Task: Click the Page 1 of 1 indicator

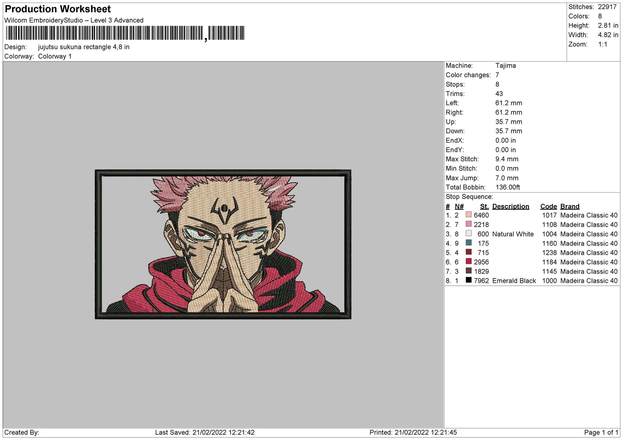Action: coord(601,432)
